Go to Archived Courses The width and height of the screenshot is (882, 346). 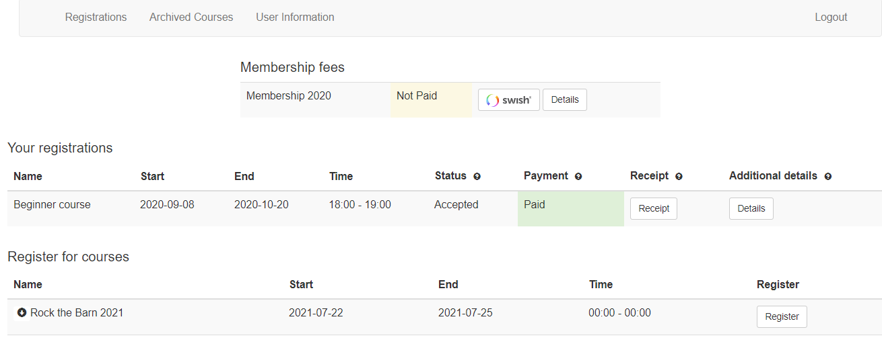click(191, 17)
